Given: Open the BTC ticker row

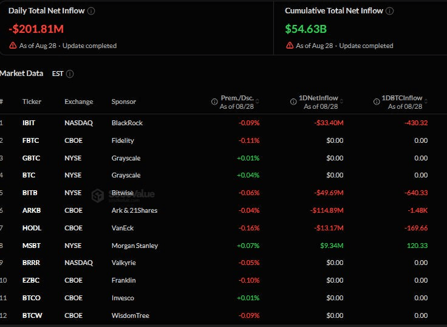Looking at the screenshot, I should (223, 175).
